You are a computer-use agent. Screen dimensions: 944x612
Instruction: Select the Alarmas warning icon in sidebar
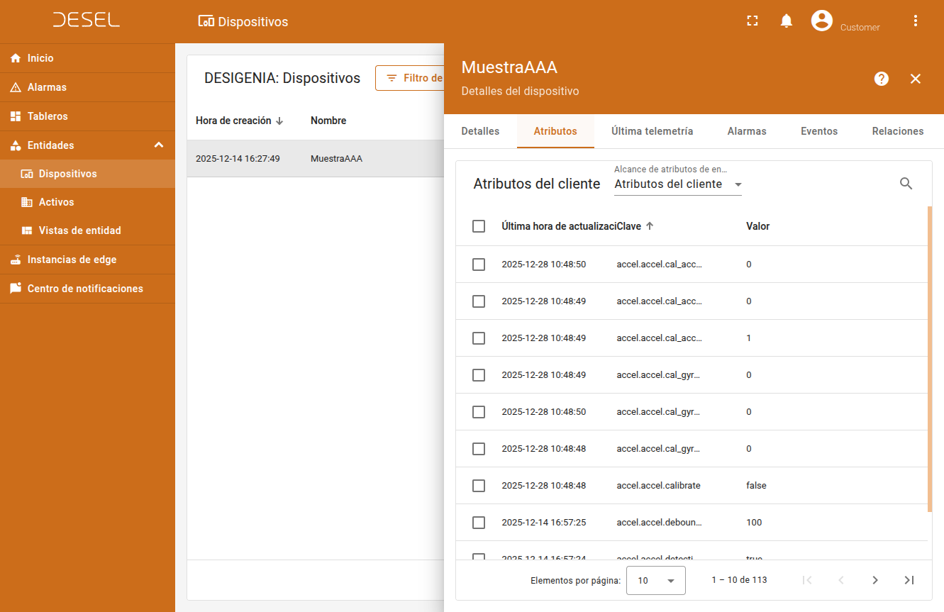pyautogui.click(x=14, y=87)
